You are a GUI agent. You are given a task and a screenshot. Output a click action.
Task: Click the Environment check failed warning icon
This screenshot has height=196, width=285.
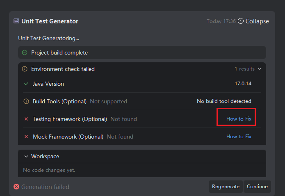click(x=25, y=69)
